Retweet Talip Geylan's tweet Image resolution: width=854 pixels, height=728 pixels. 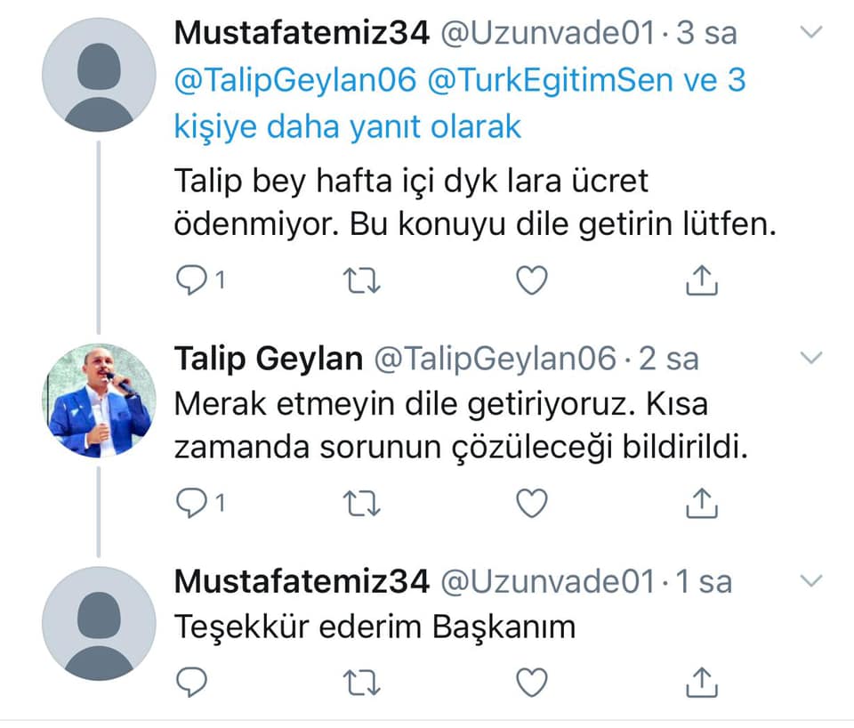click(x=362, y=505)
